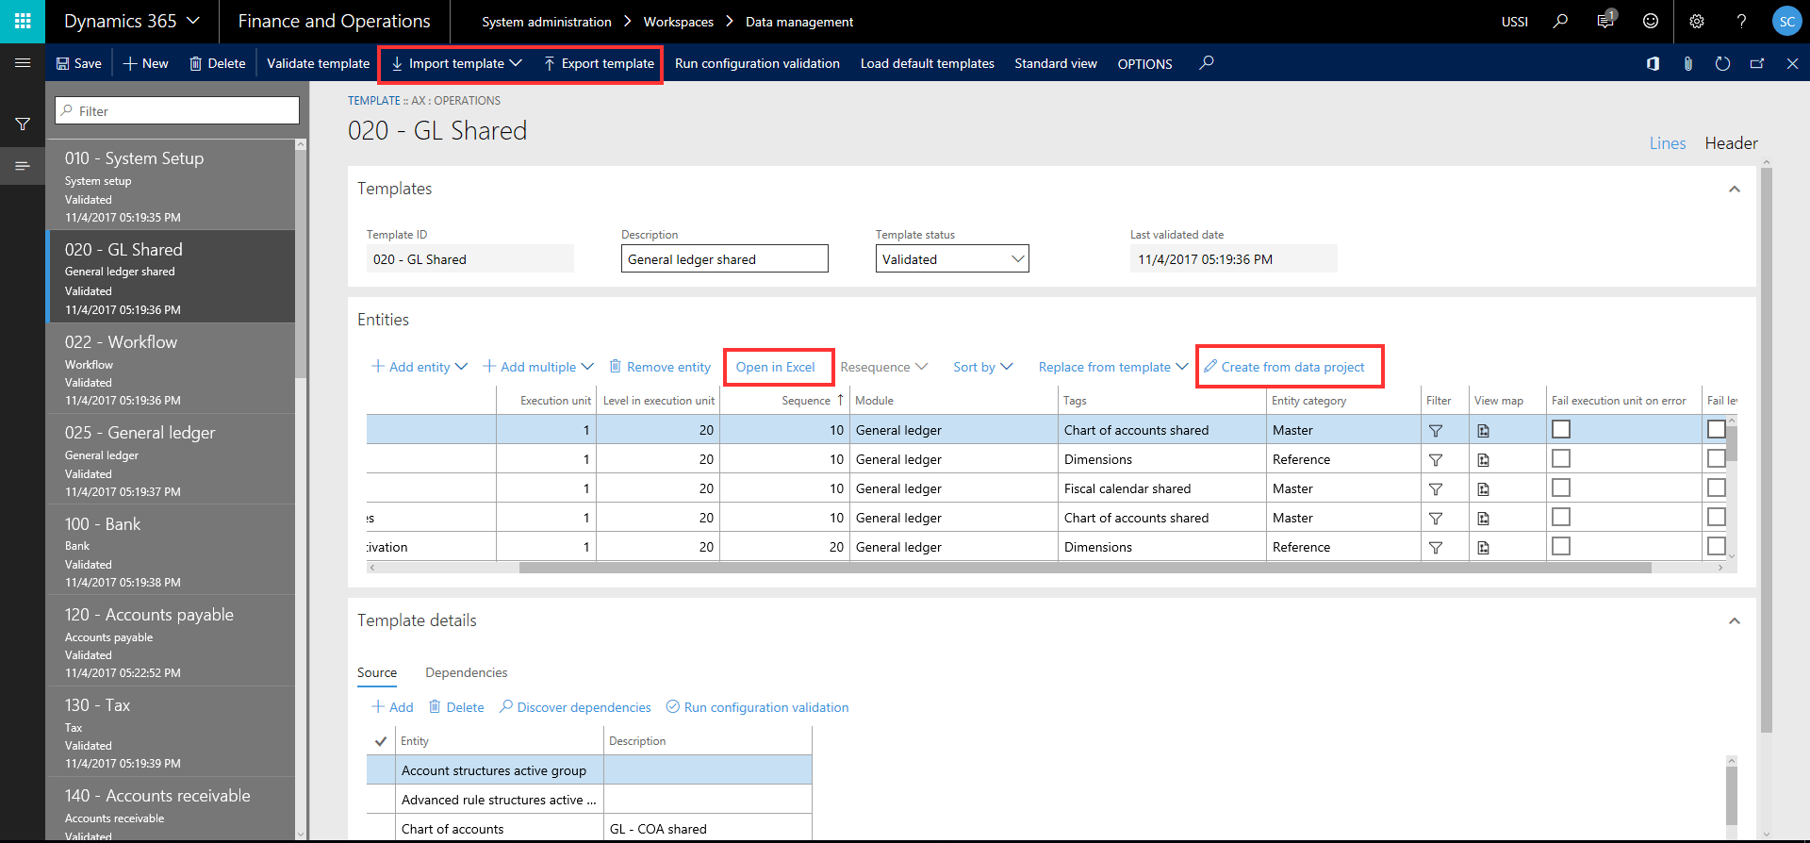Click Create from data project

pos(1284,367)
